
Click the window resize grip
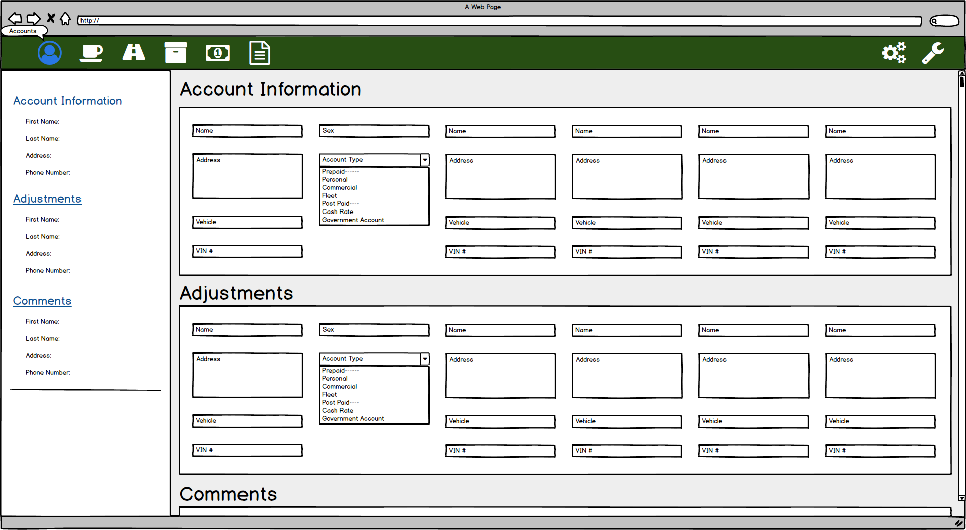point(959,523)
